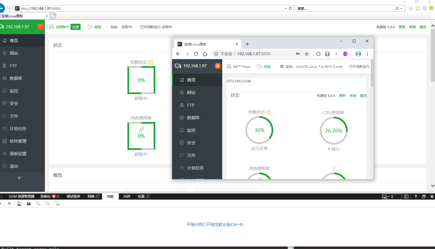Click 负载状态 help icon in Chrome panel
The width and height of the screenshot is (435, 249).
269,112
